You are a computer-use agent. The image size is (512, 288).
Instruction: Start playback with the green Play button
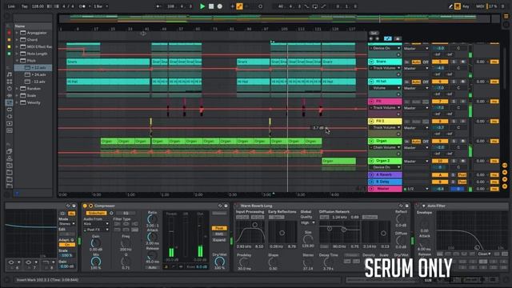click(202, 6)
